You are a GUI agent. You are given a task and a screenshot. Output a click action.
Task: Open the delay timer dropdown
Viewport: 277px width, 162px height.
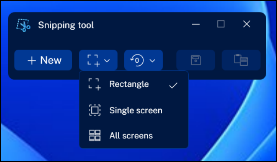(144, 60)
